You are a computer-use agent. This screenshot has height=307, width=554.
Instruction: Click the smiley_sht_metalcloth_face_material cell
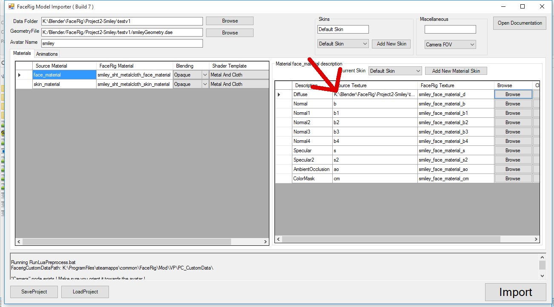click(135, 75)
